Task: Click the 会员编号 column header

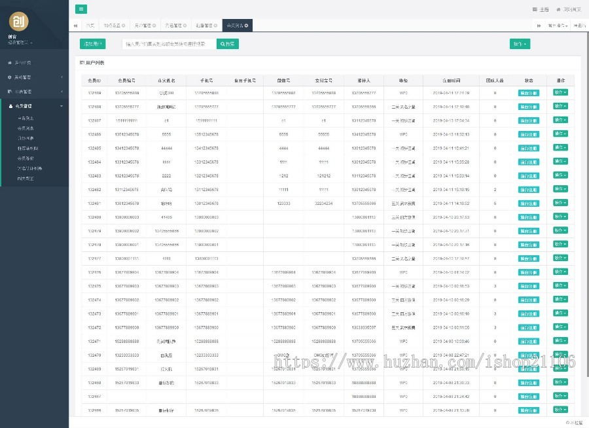Action: tap(126, 80)
